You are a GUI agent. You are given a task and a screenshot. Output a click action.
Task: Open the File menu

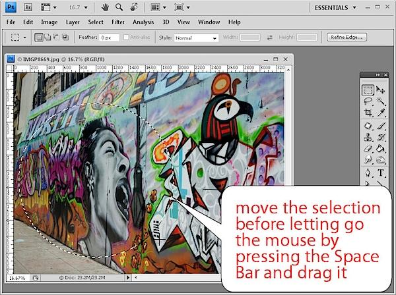11,22
